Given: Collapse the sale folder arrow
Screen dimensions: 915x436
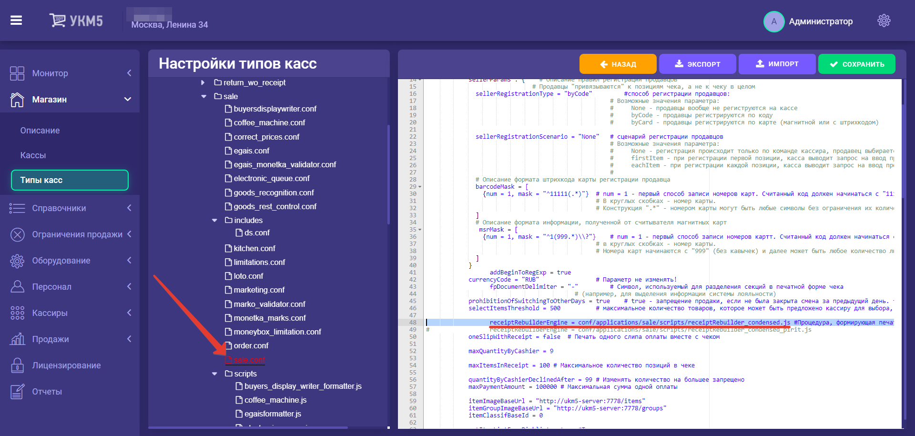Looking at the screenshot, I should point(203,96).
